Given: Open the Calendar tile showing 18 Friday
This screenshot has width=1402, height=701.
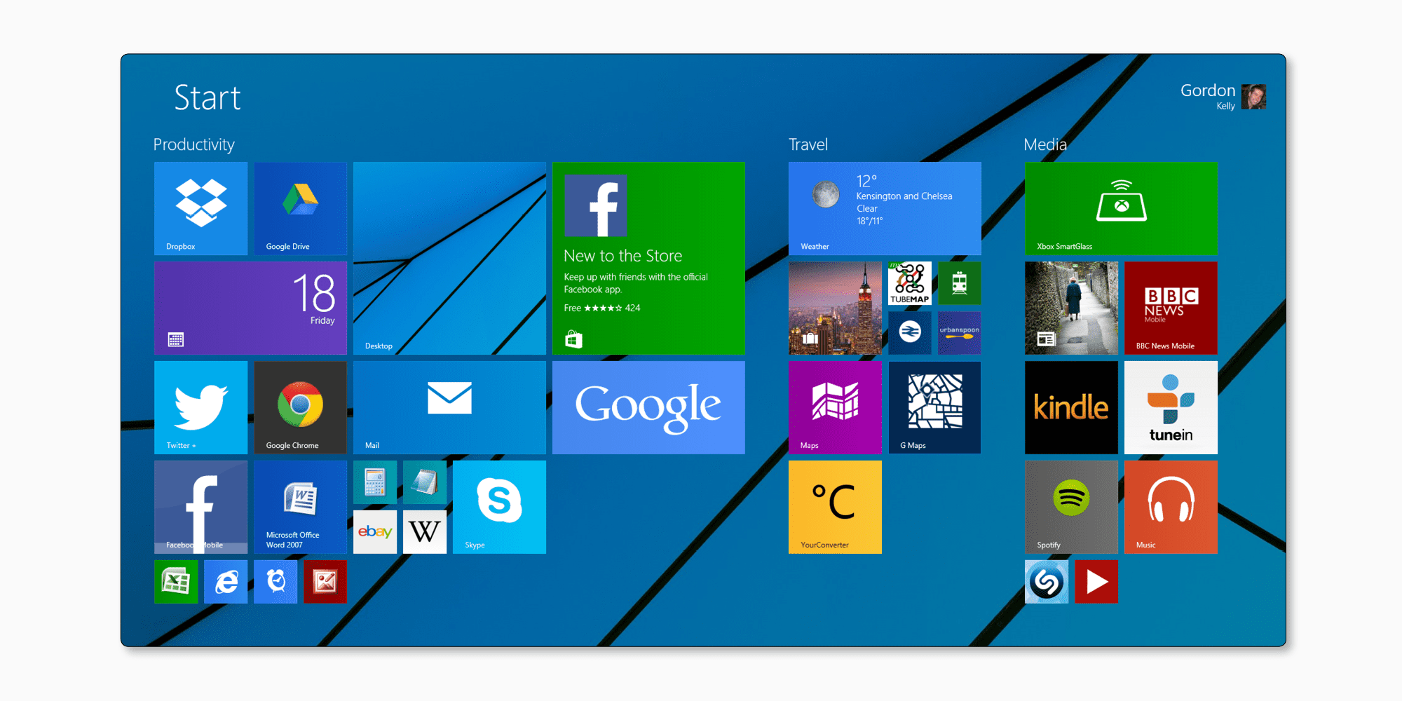Looking at the screenshot, I should pyautogui.click(x=250, y=308).
